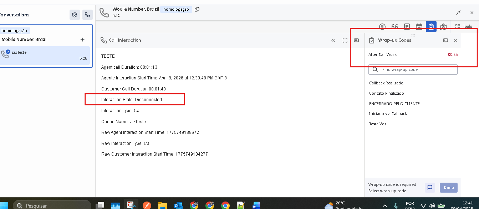Select Teste Voz wrap-up code
Image resolution: width=479 pixels, height=209 pixels.
pos(378,124)
